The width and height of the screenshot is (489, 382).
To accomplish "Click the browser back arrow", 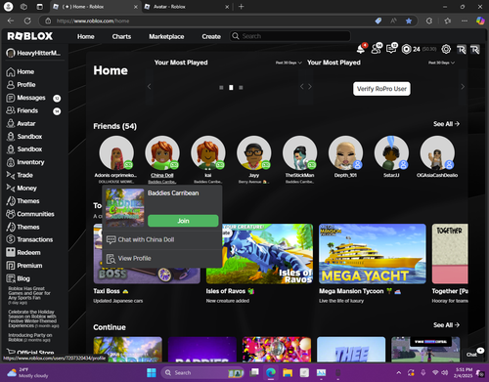I will click(11, 21).
